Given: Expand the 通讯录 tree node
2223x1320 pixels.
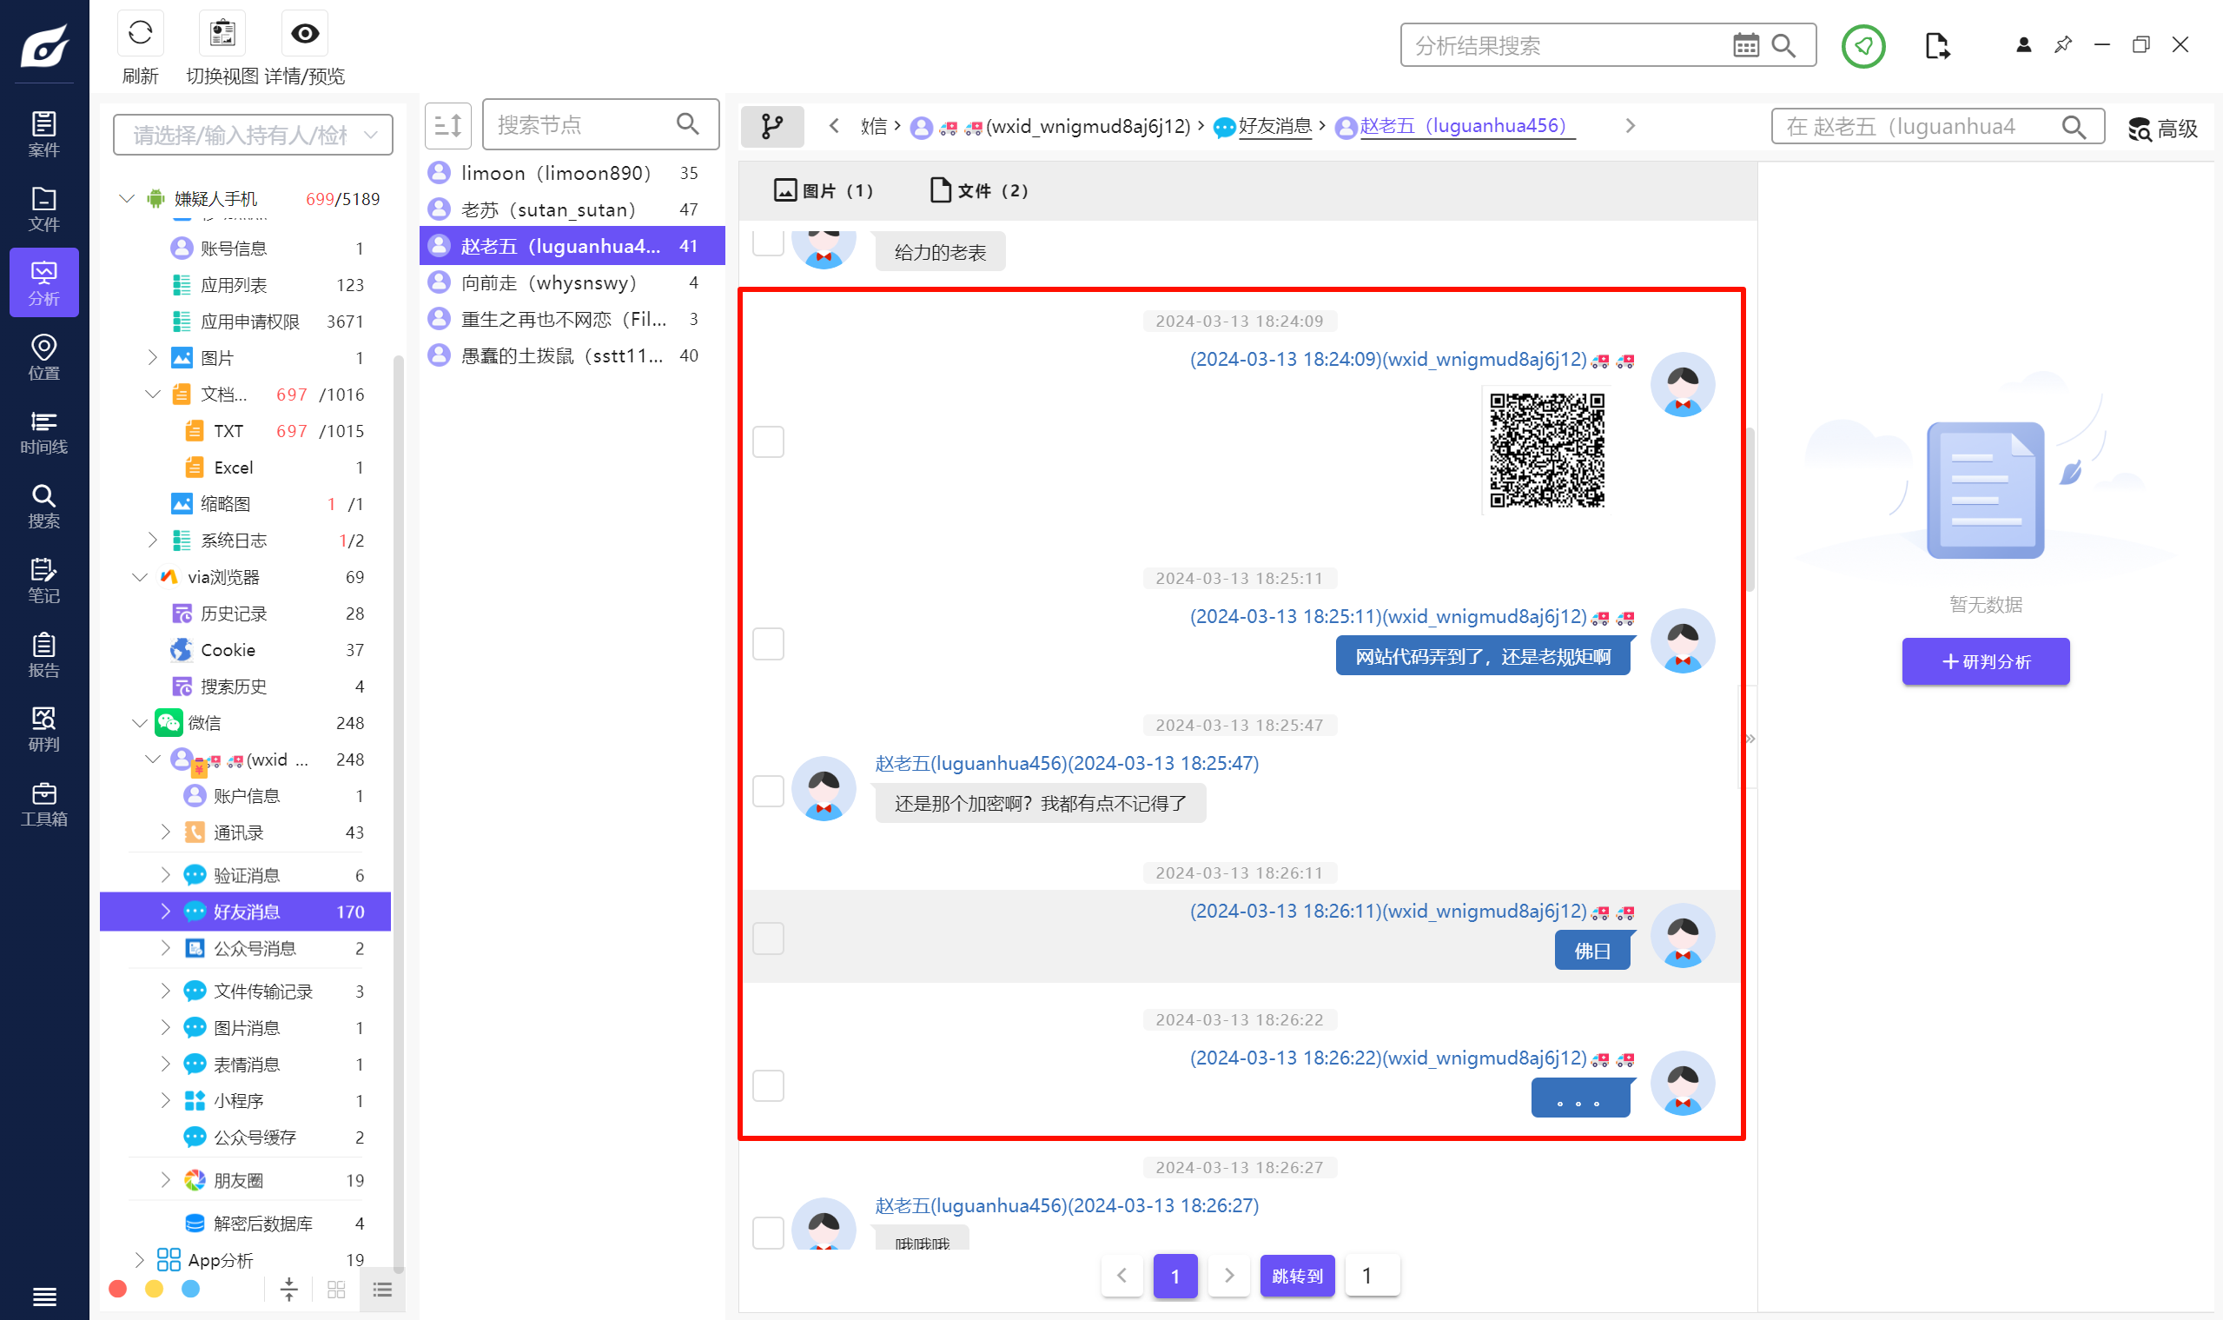Looking at the screenshot, I should (x=165, y=832).
